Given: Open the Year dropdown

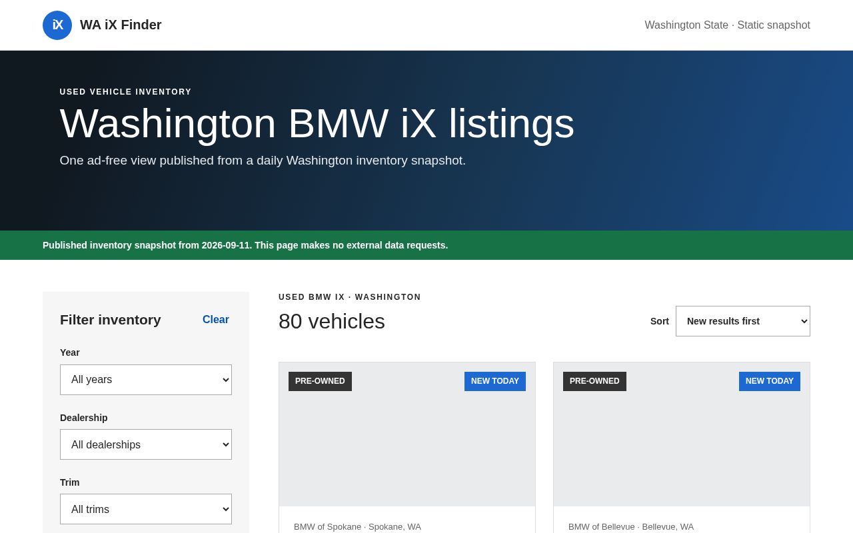Looking at the screenshot, I should click(x=146, y=380).
